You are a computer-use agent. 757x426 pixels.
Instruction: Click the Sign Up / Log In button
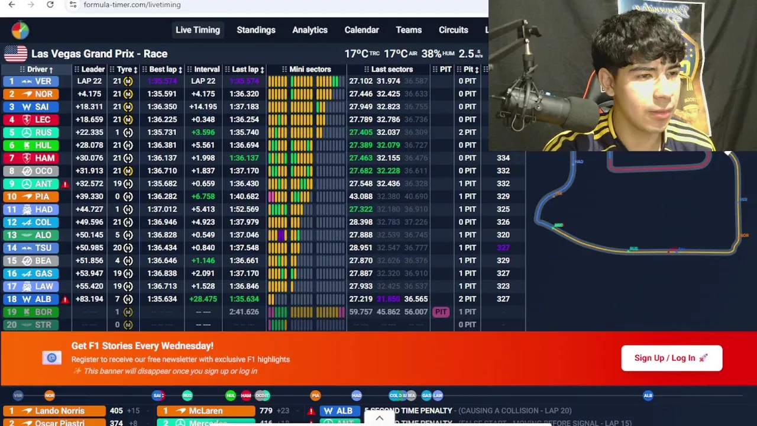[671, 358]
